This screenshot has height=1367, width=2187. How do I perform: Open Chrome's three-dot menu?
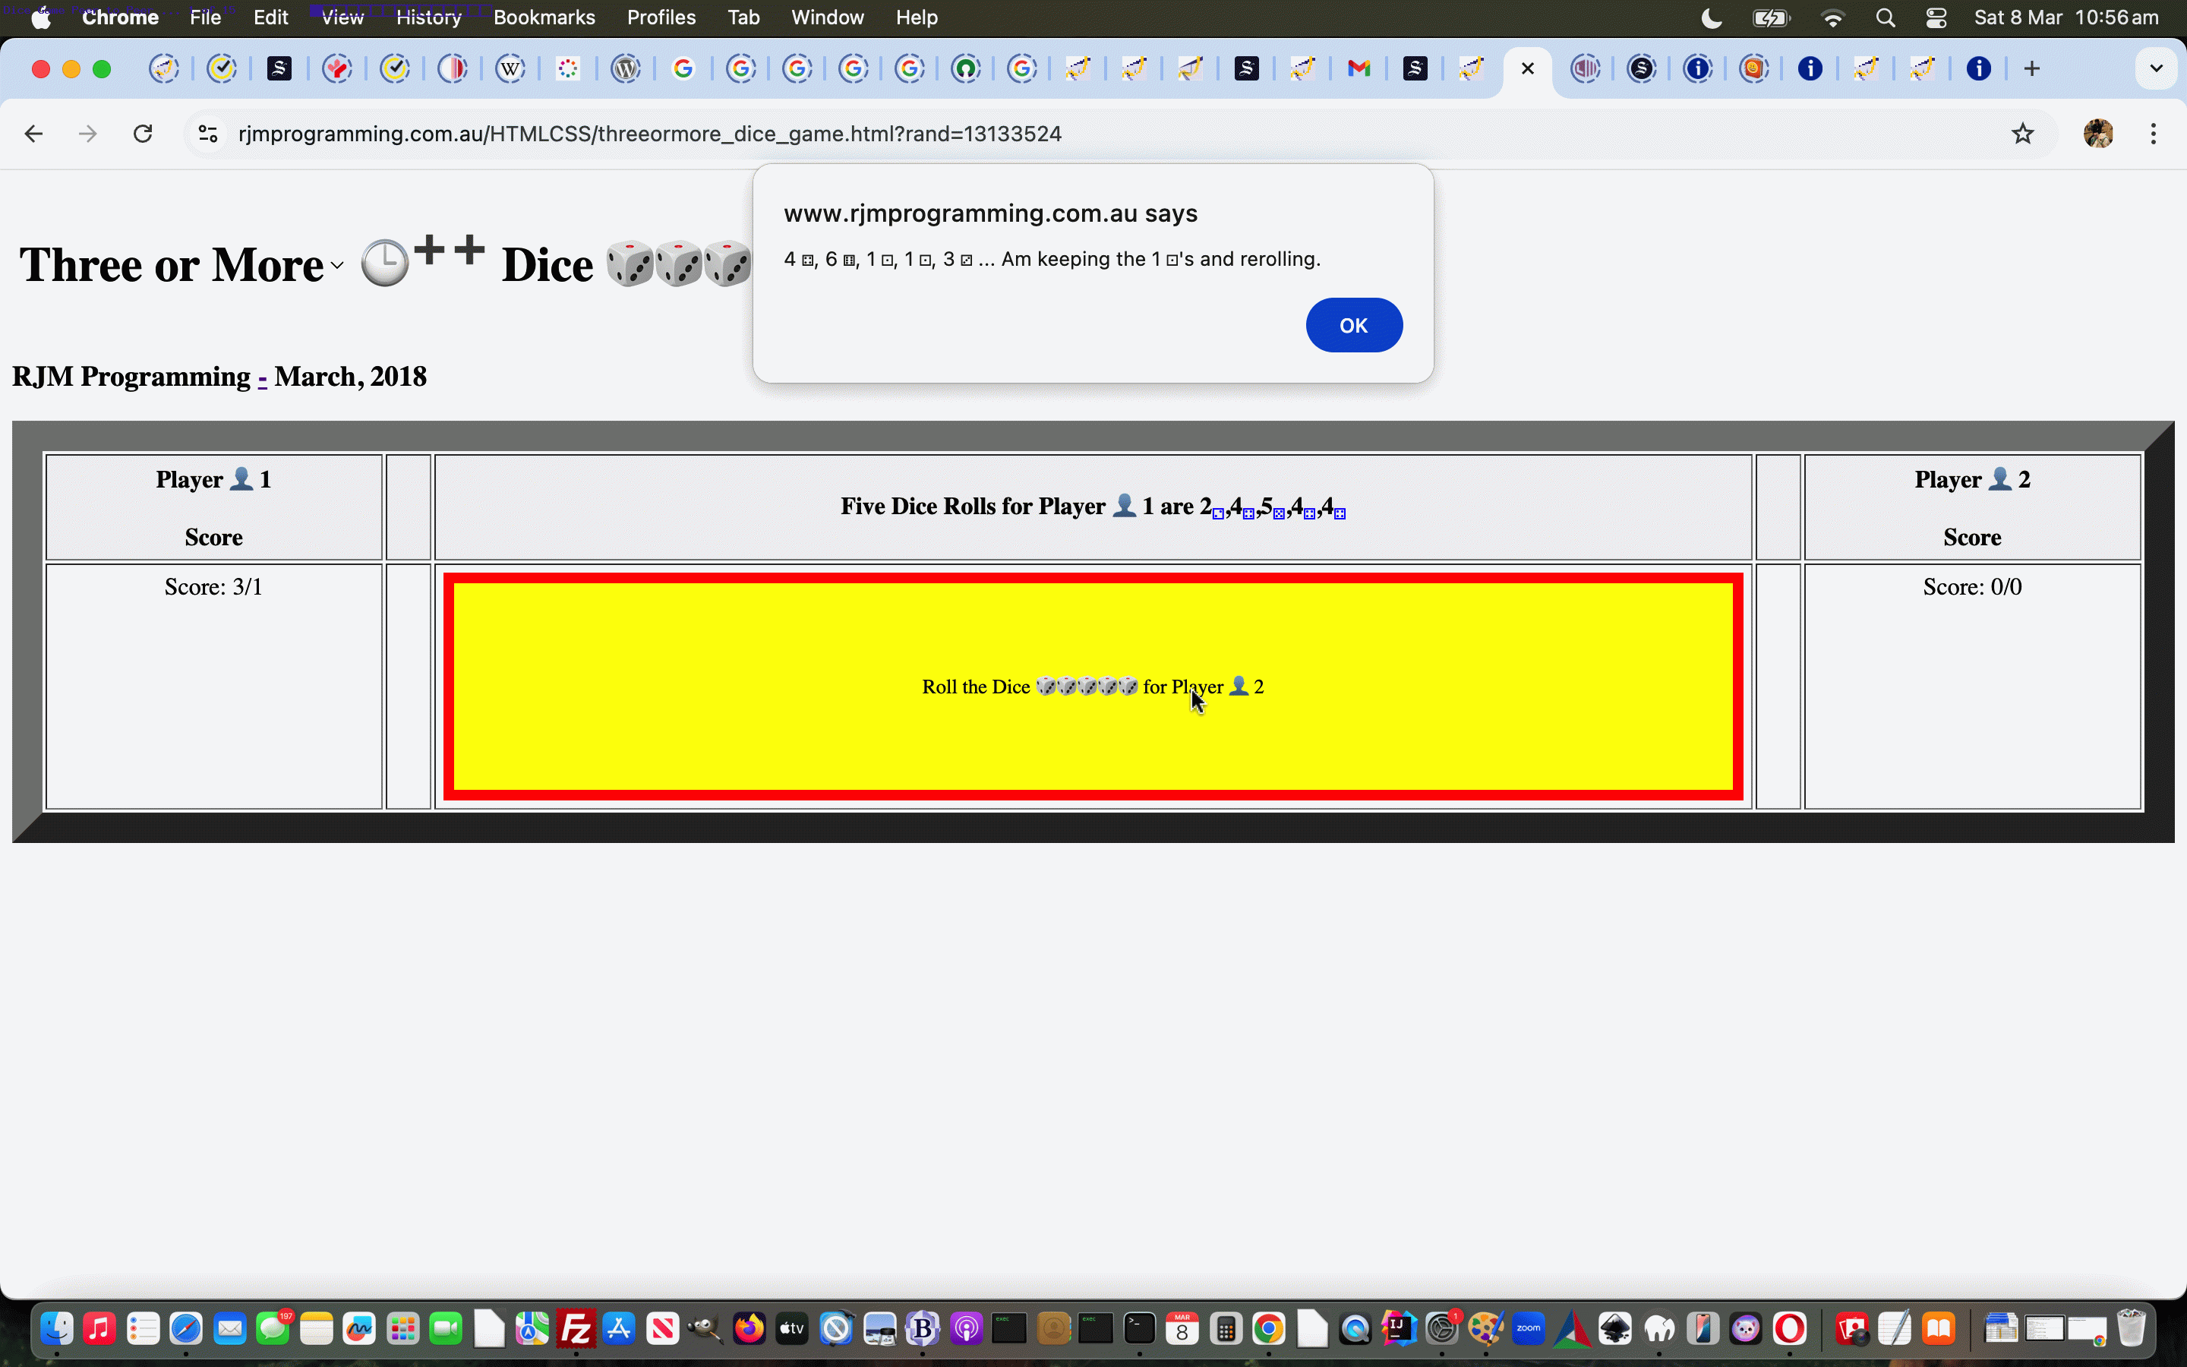click(x=2154, y=134)
